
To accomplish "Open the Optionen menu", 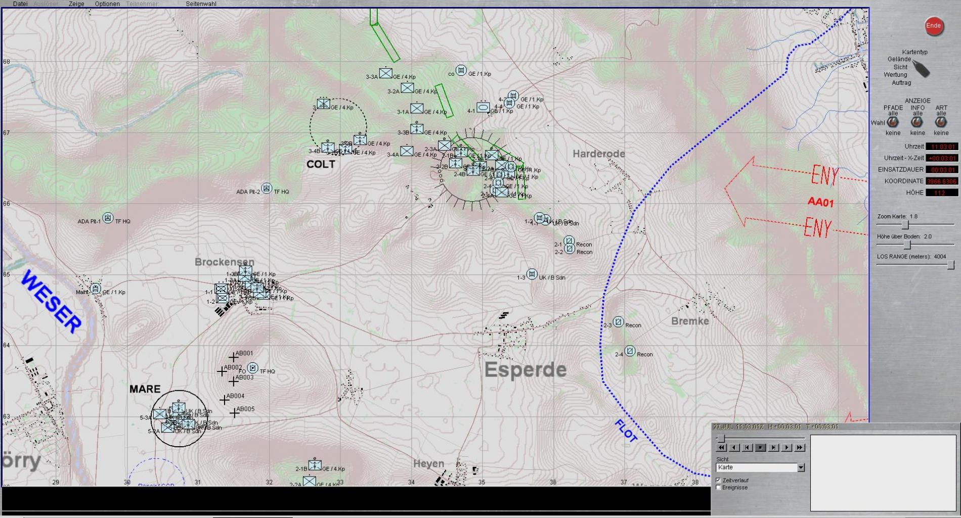I will 107,4.
